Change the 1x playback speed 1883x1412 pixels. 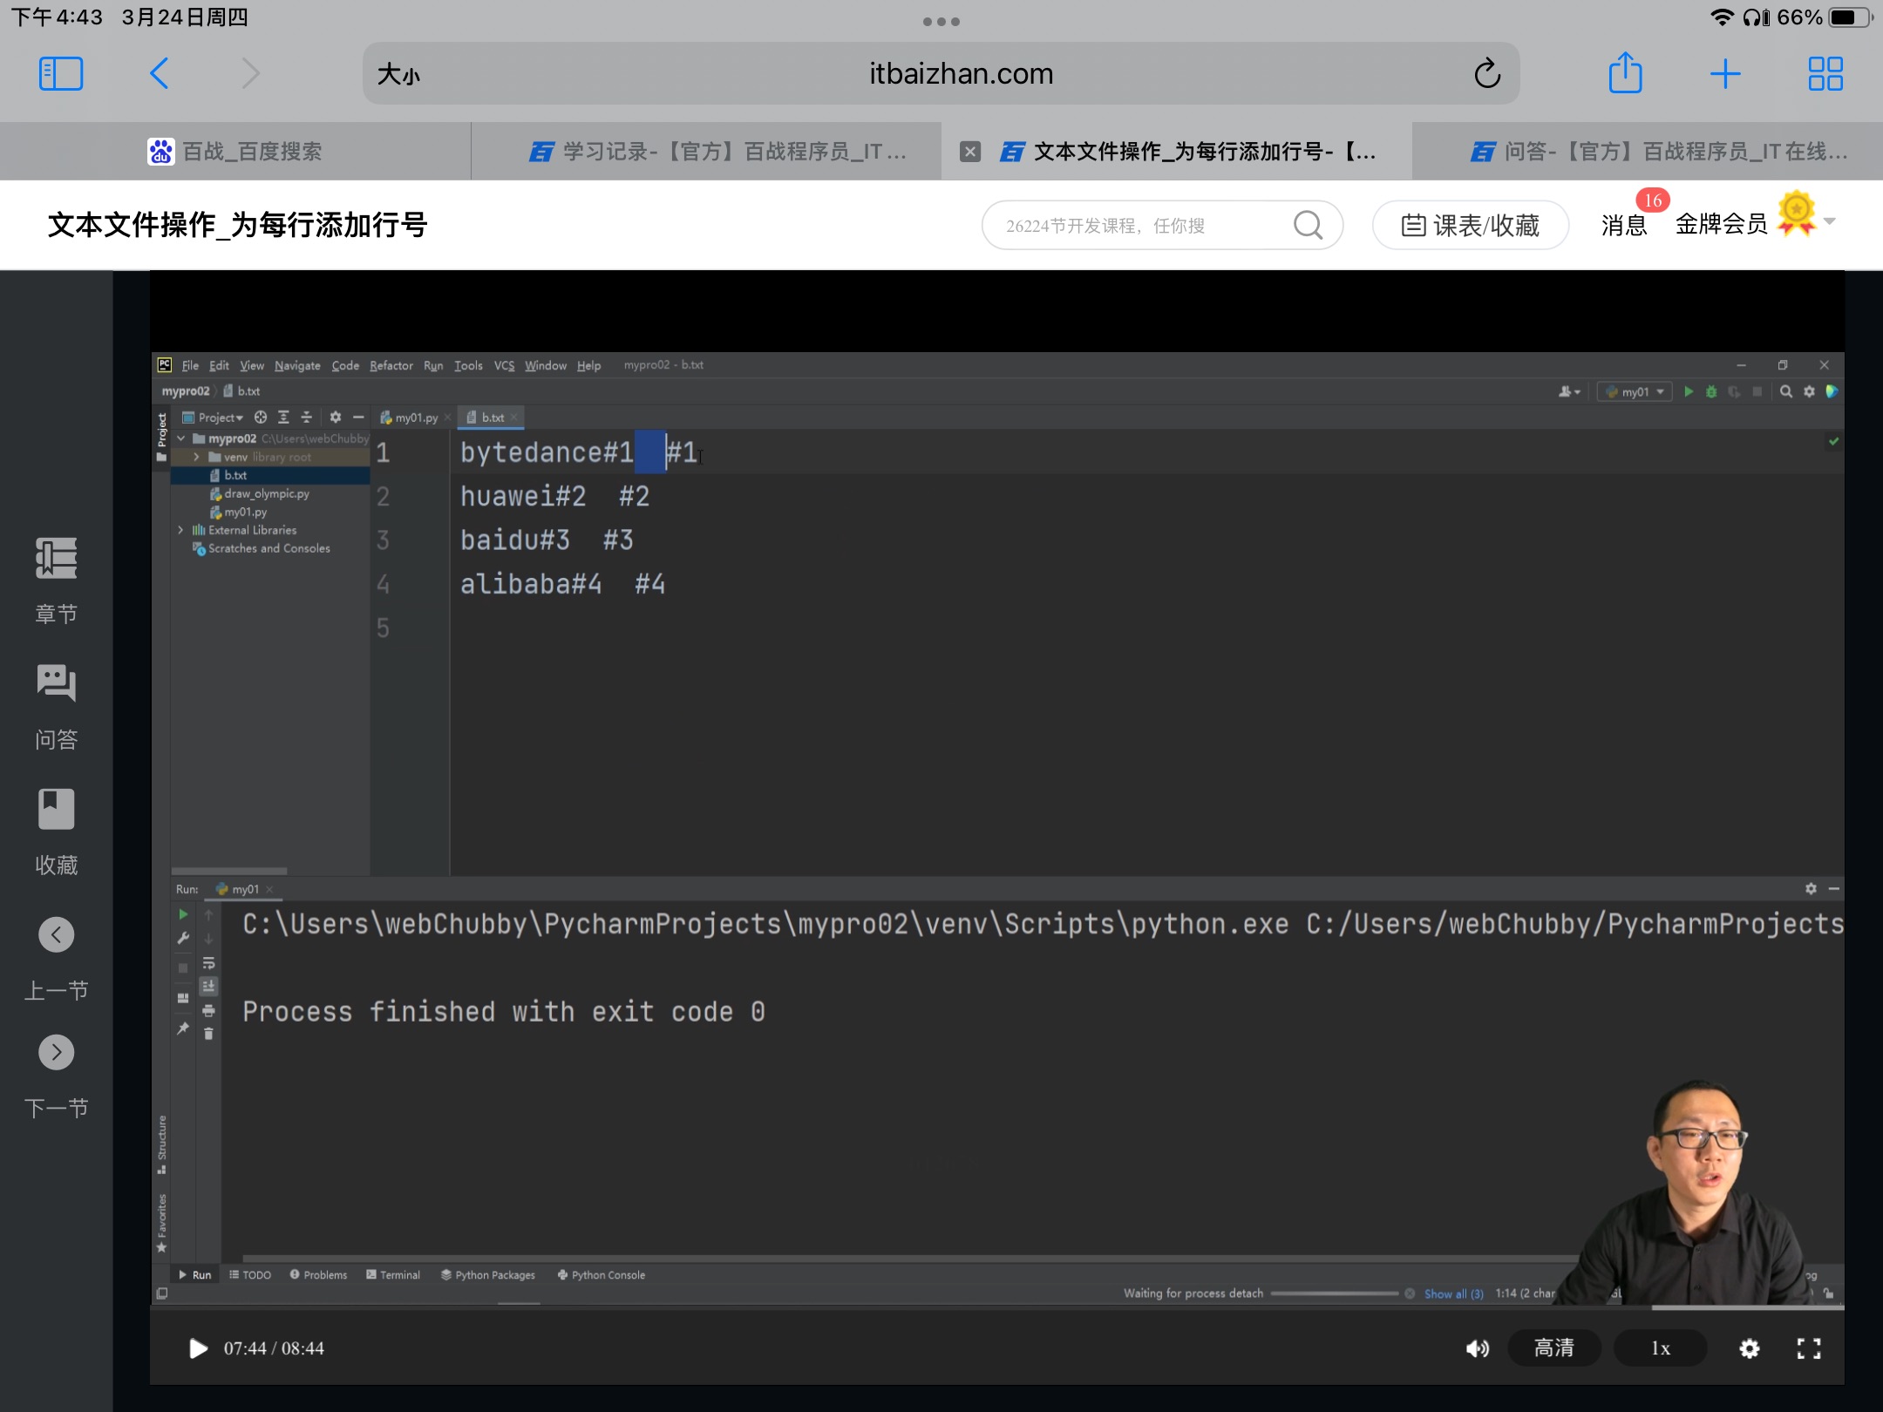tap(1661, 1348)
